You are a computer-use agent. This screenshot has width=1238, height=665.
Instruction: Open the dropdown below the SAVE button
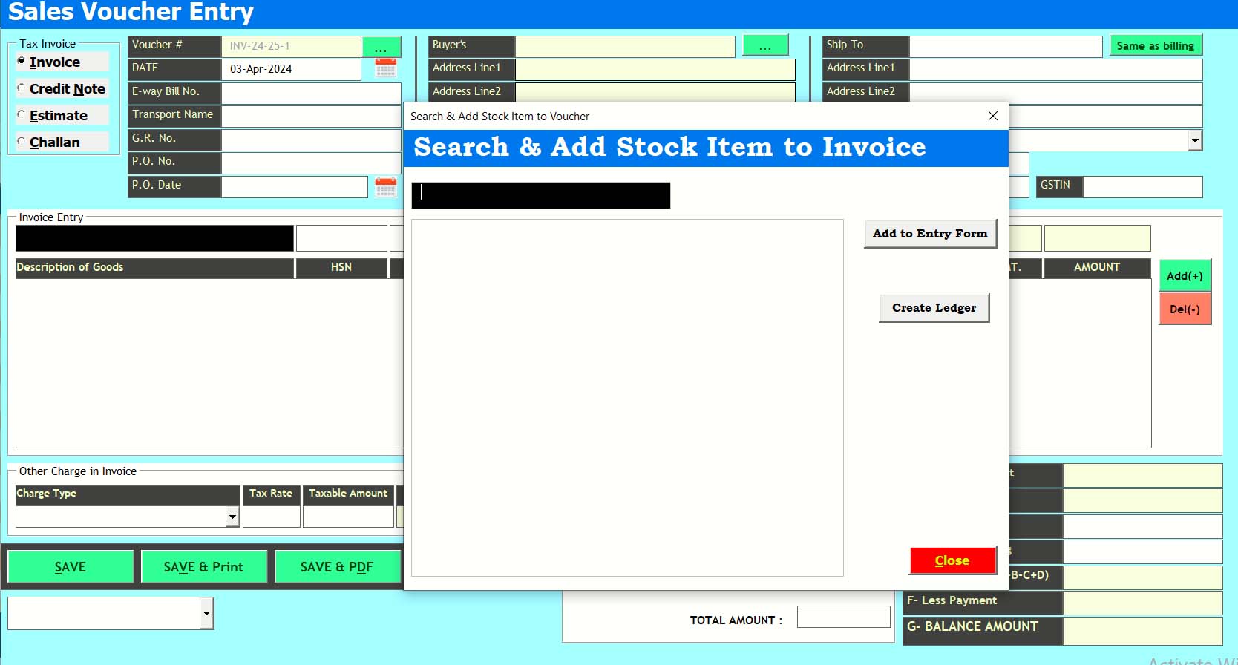click(x=206, y=614)
